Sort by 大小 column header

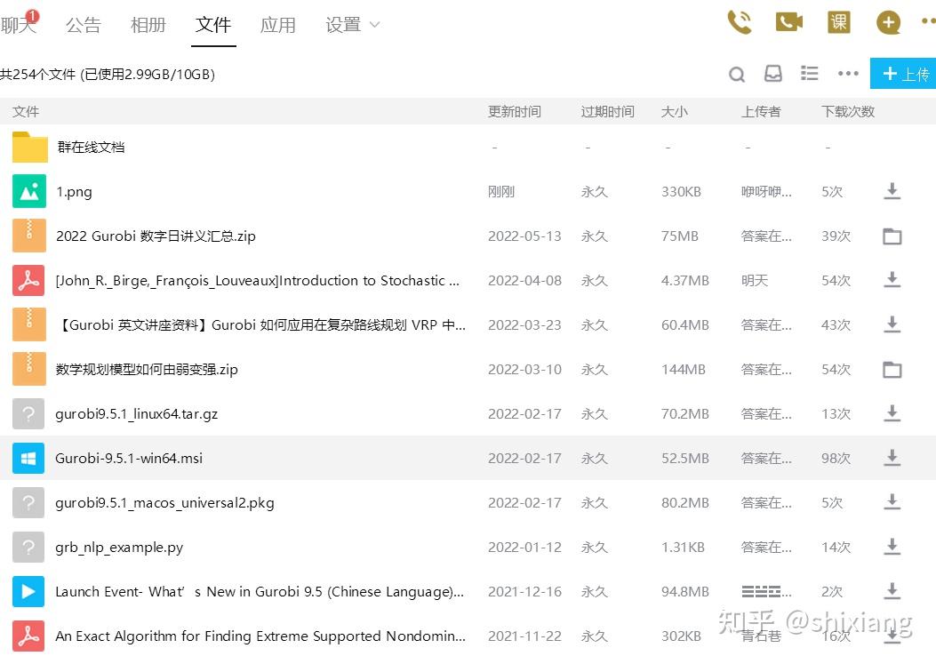pyautogui.click(x=675, y=112)
